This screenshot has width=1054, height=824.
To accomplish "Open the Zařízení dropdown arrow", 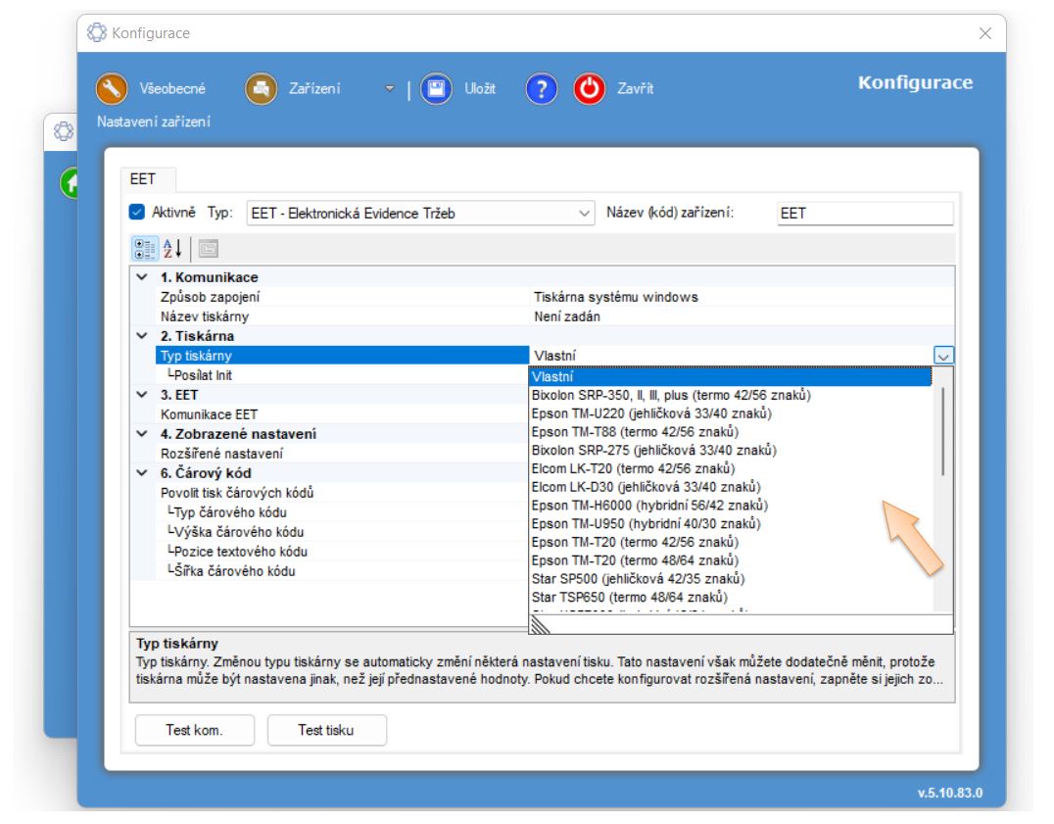I will 389,89.
